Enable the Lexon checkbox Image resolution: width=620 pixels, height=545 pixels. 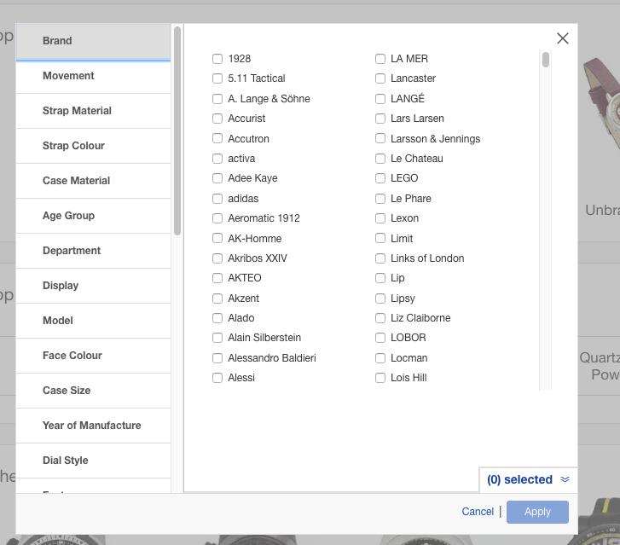tap(380, 218)
